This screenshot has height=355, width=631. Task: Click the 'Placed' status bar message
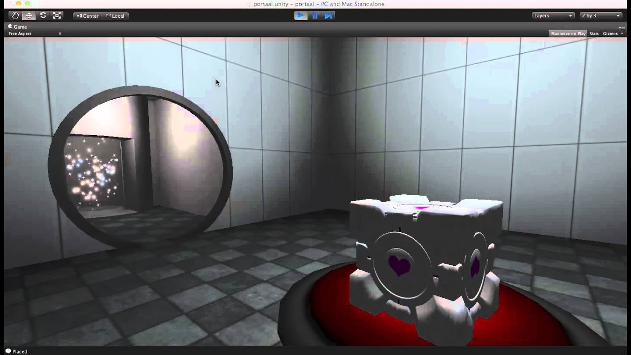tap(20, 352)
